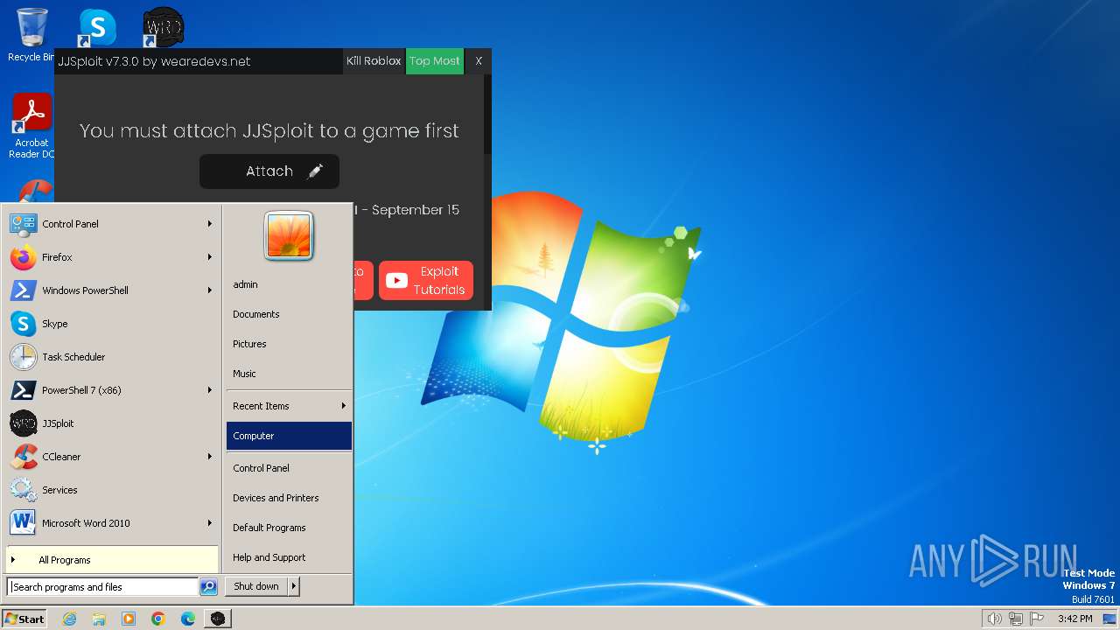Close the JJSploit window
1120x630 pixels.
click(479, 61)
